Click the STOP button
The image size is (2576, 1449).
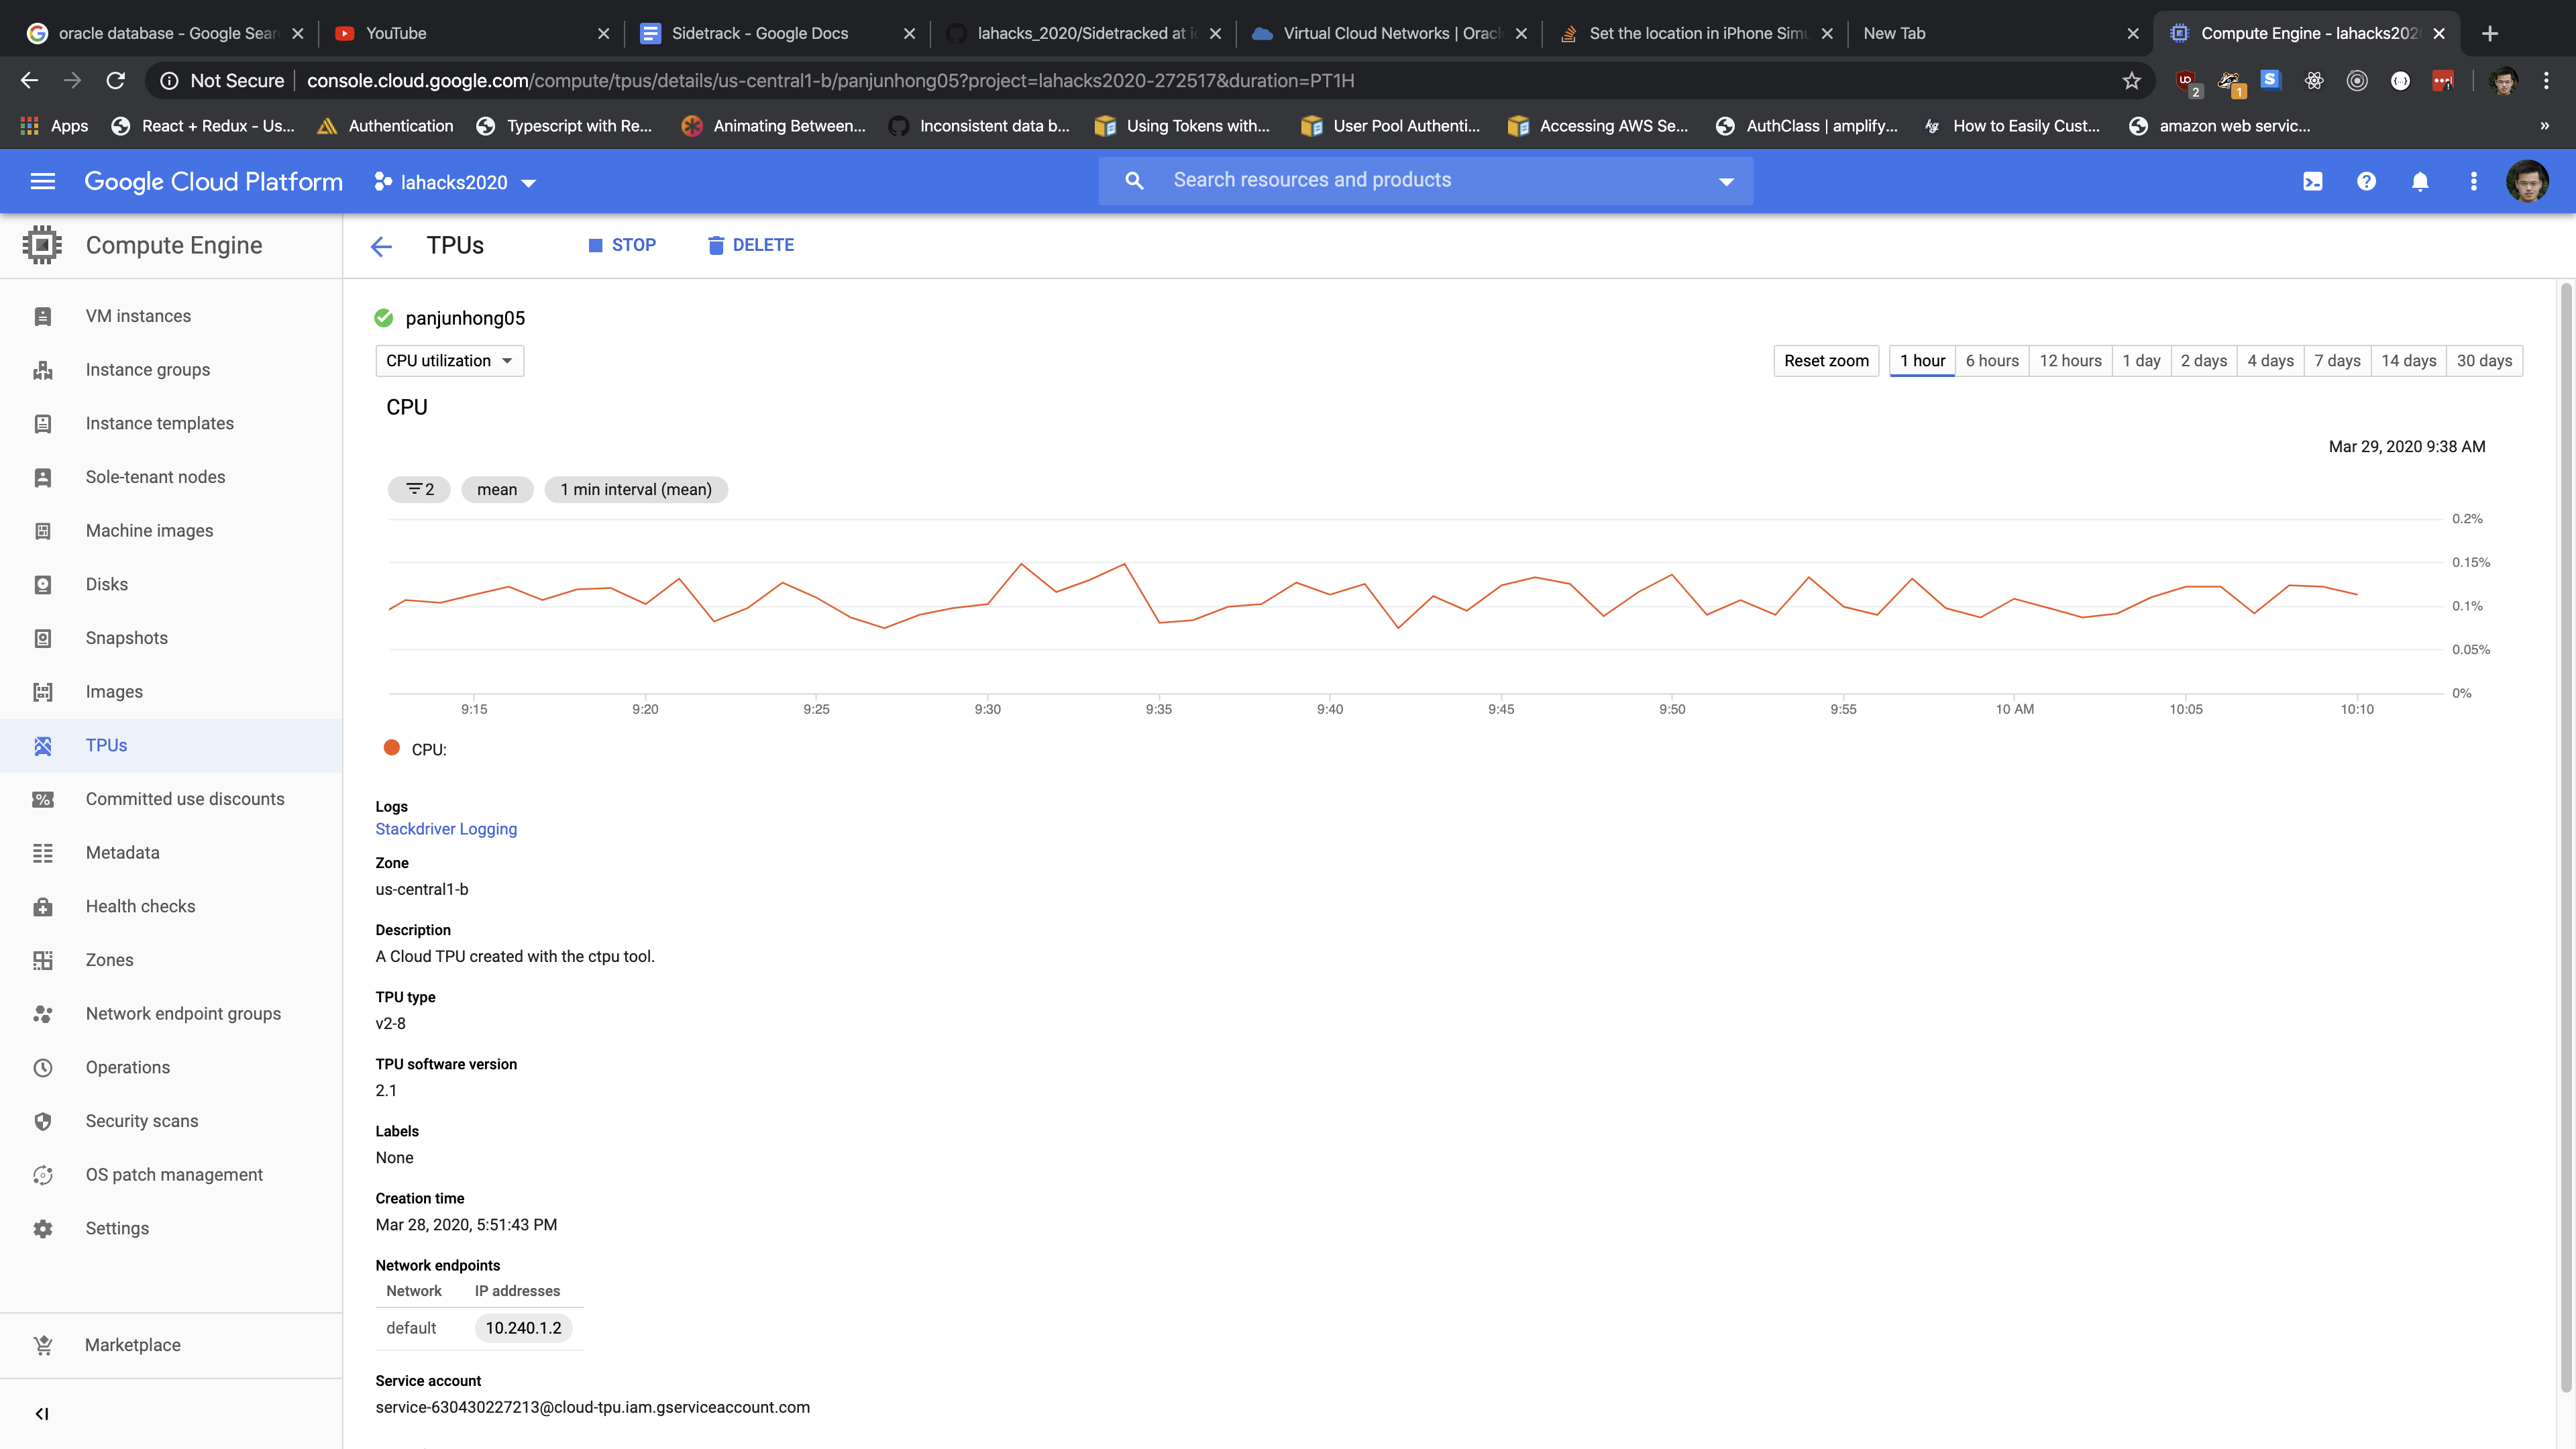pos(622,245)
